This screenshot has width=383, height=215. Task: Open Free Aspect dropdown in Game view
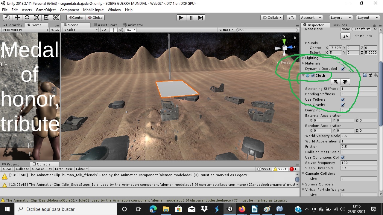pos(25,30)
